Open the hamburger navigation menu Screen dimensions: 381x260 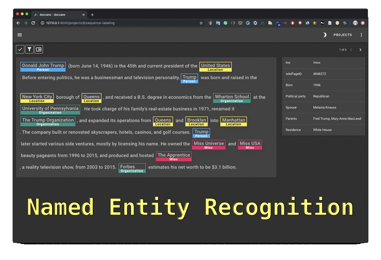pos(20,35)
